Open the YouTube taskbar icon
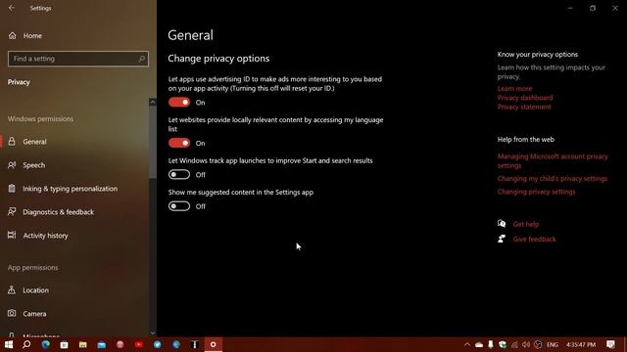Screen dimensions: 627x352 tap(139, 344)
